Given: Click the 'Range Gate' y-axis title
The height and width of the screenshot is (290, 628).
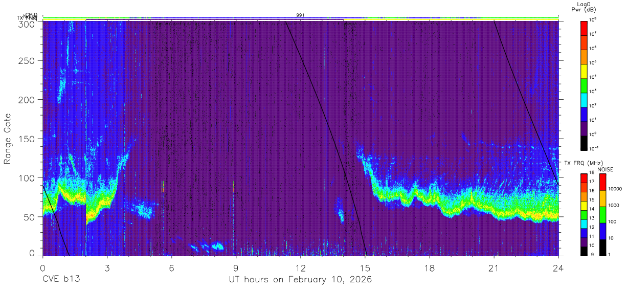Looking at the screenshot, I should (8, 140).
